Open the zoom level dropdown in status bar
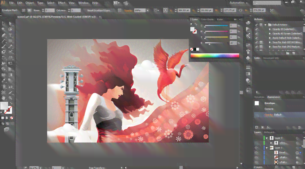Image resolution: width=305 pixels, height=169 pixels. point(40,168)
